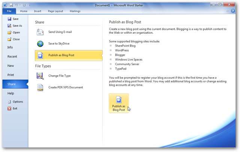Click the Undo icon in title bar

point(16,5)
